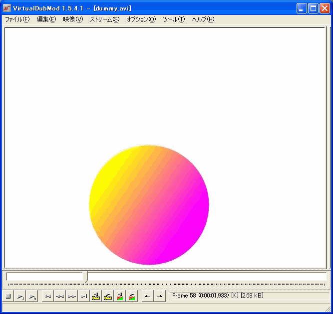Open the ストリーム(S) menu
The image size is (333, 314).
pyautogui.click(x=104, y=19)
